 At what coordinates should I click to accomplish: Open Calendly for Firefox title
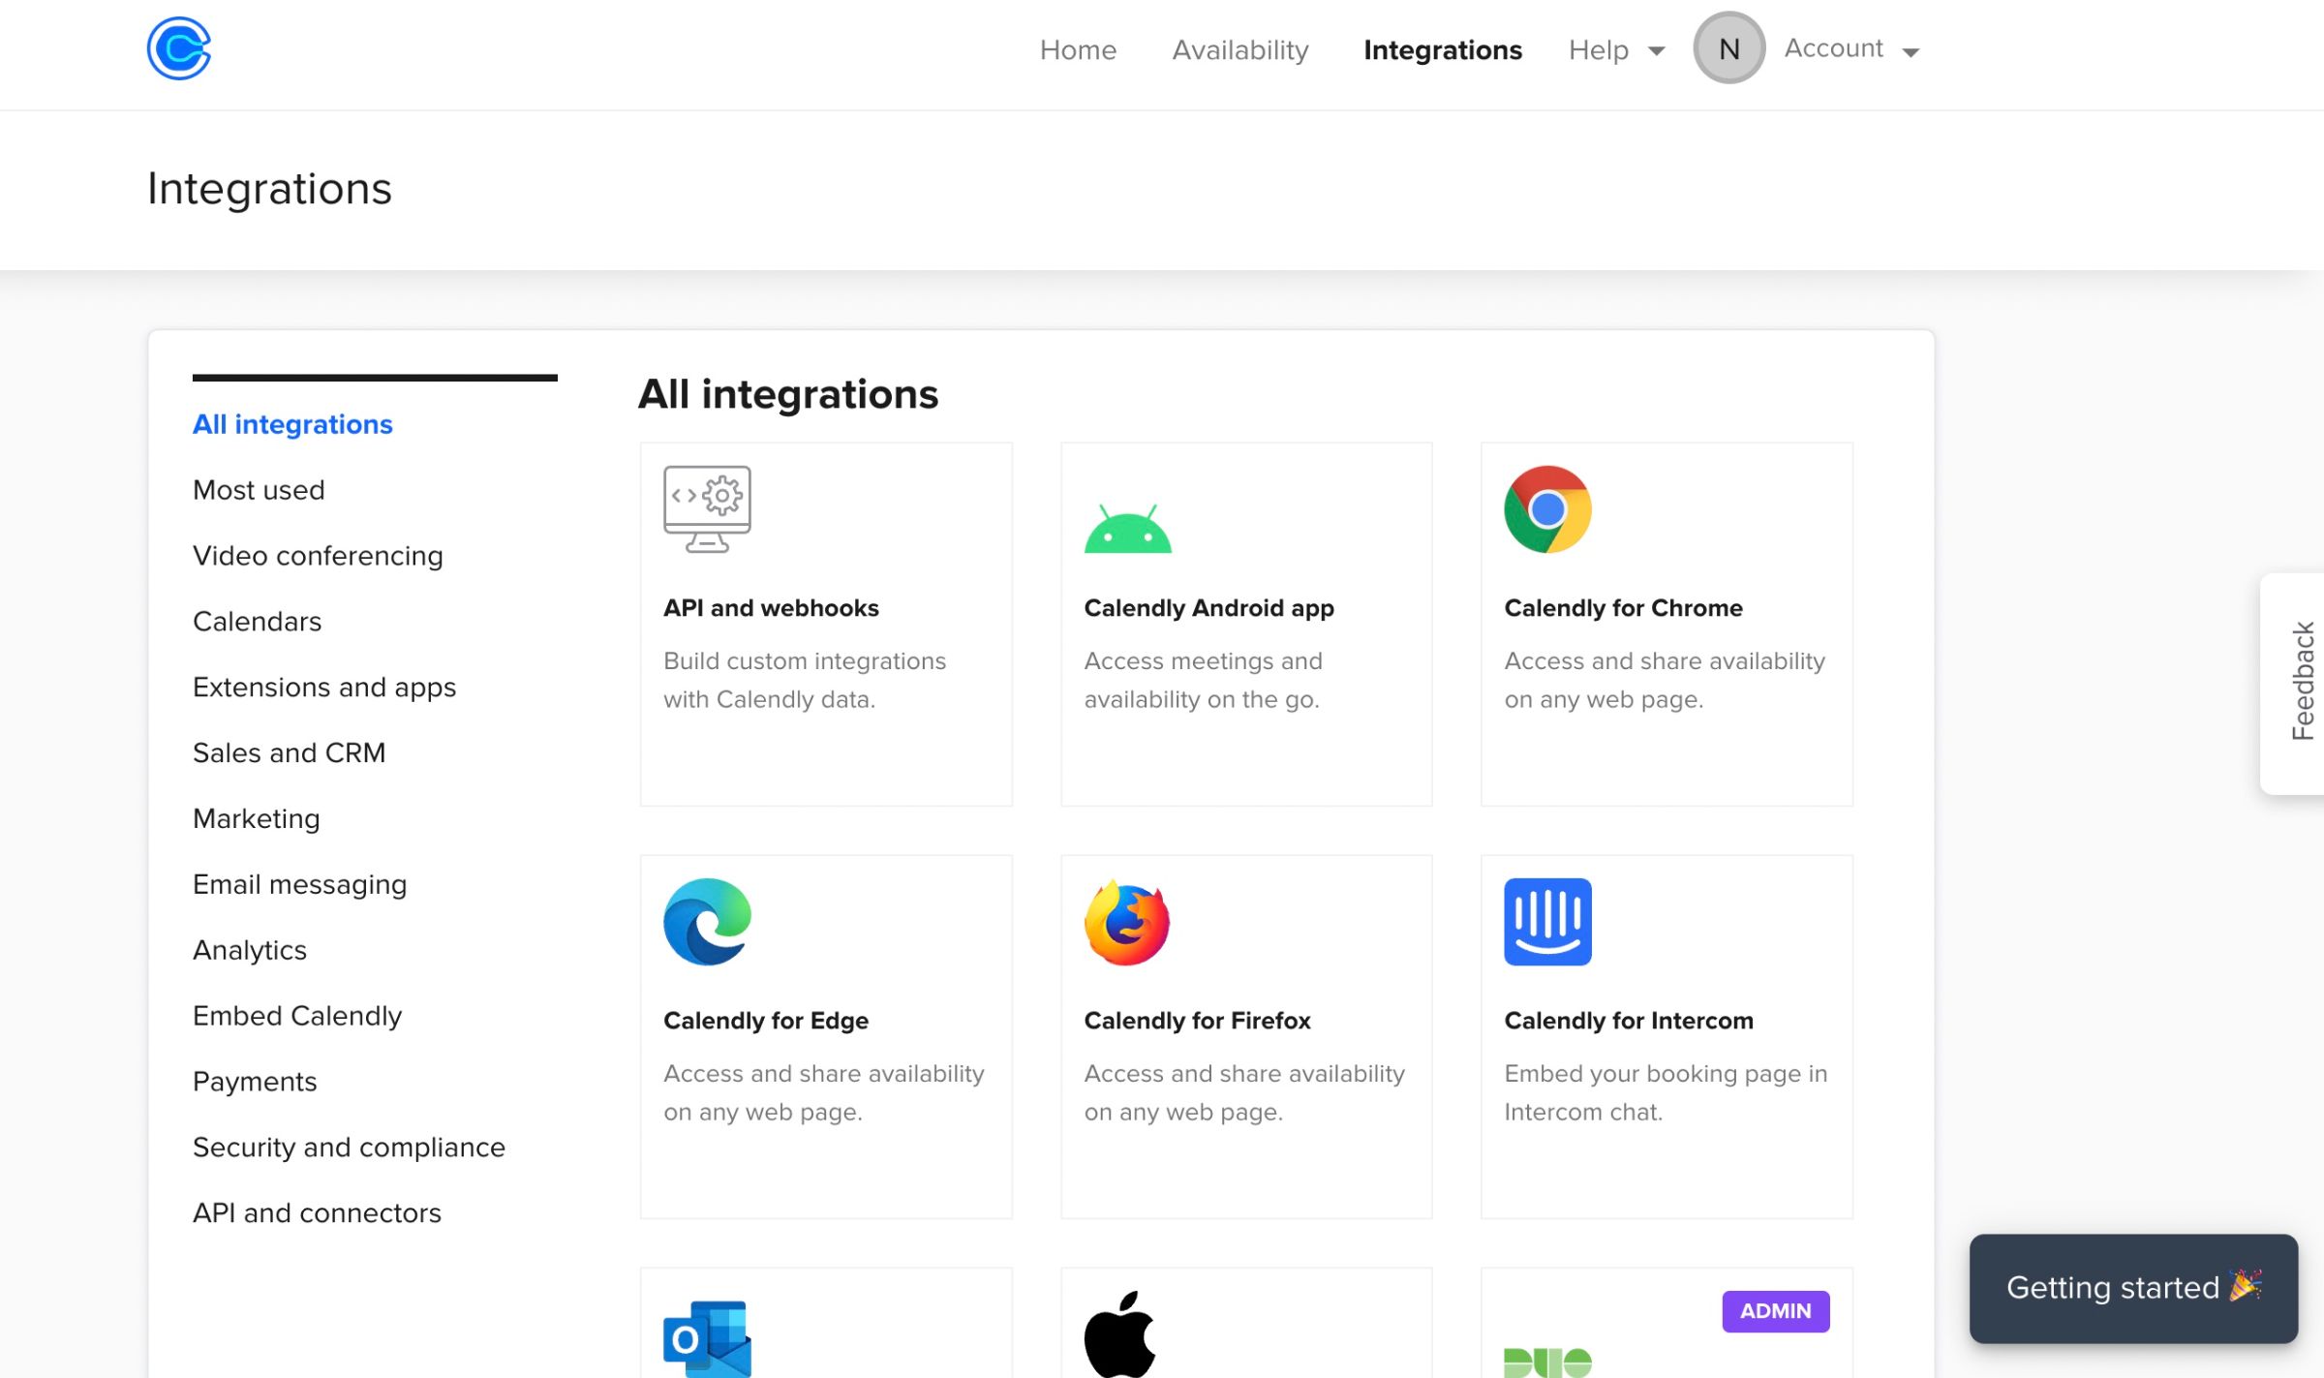point(1197,1021)
